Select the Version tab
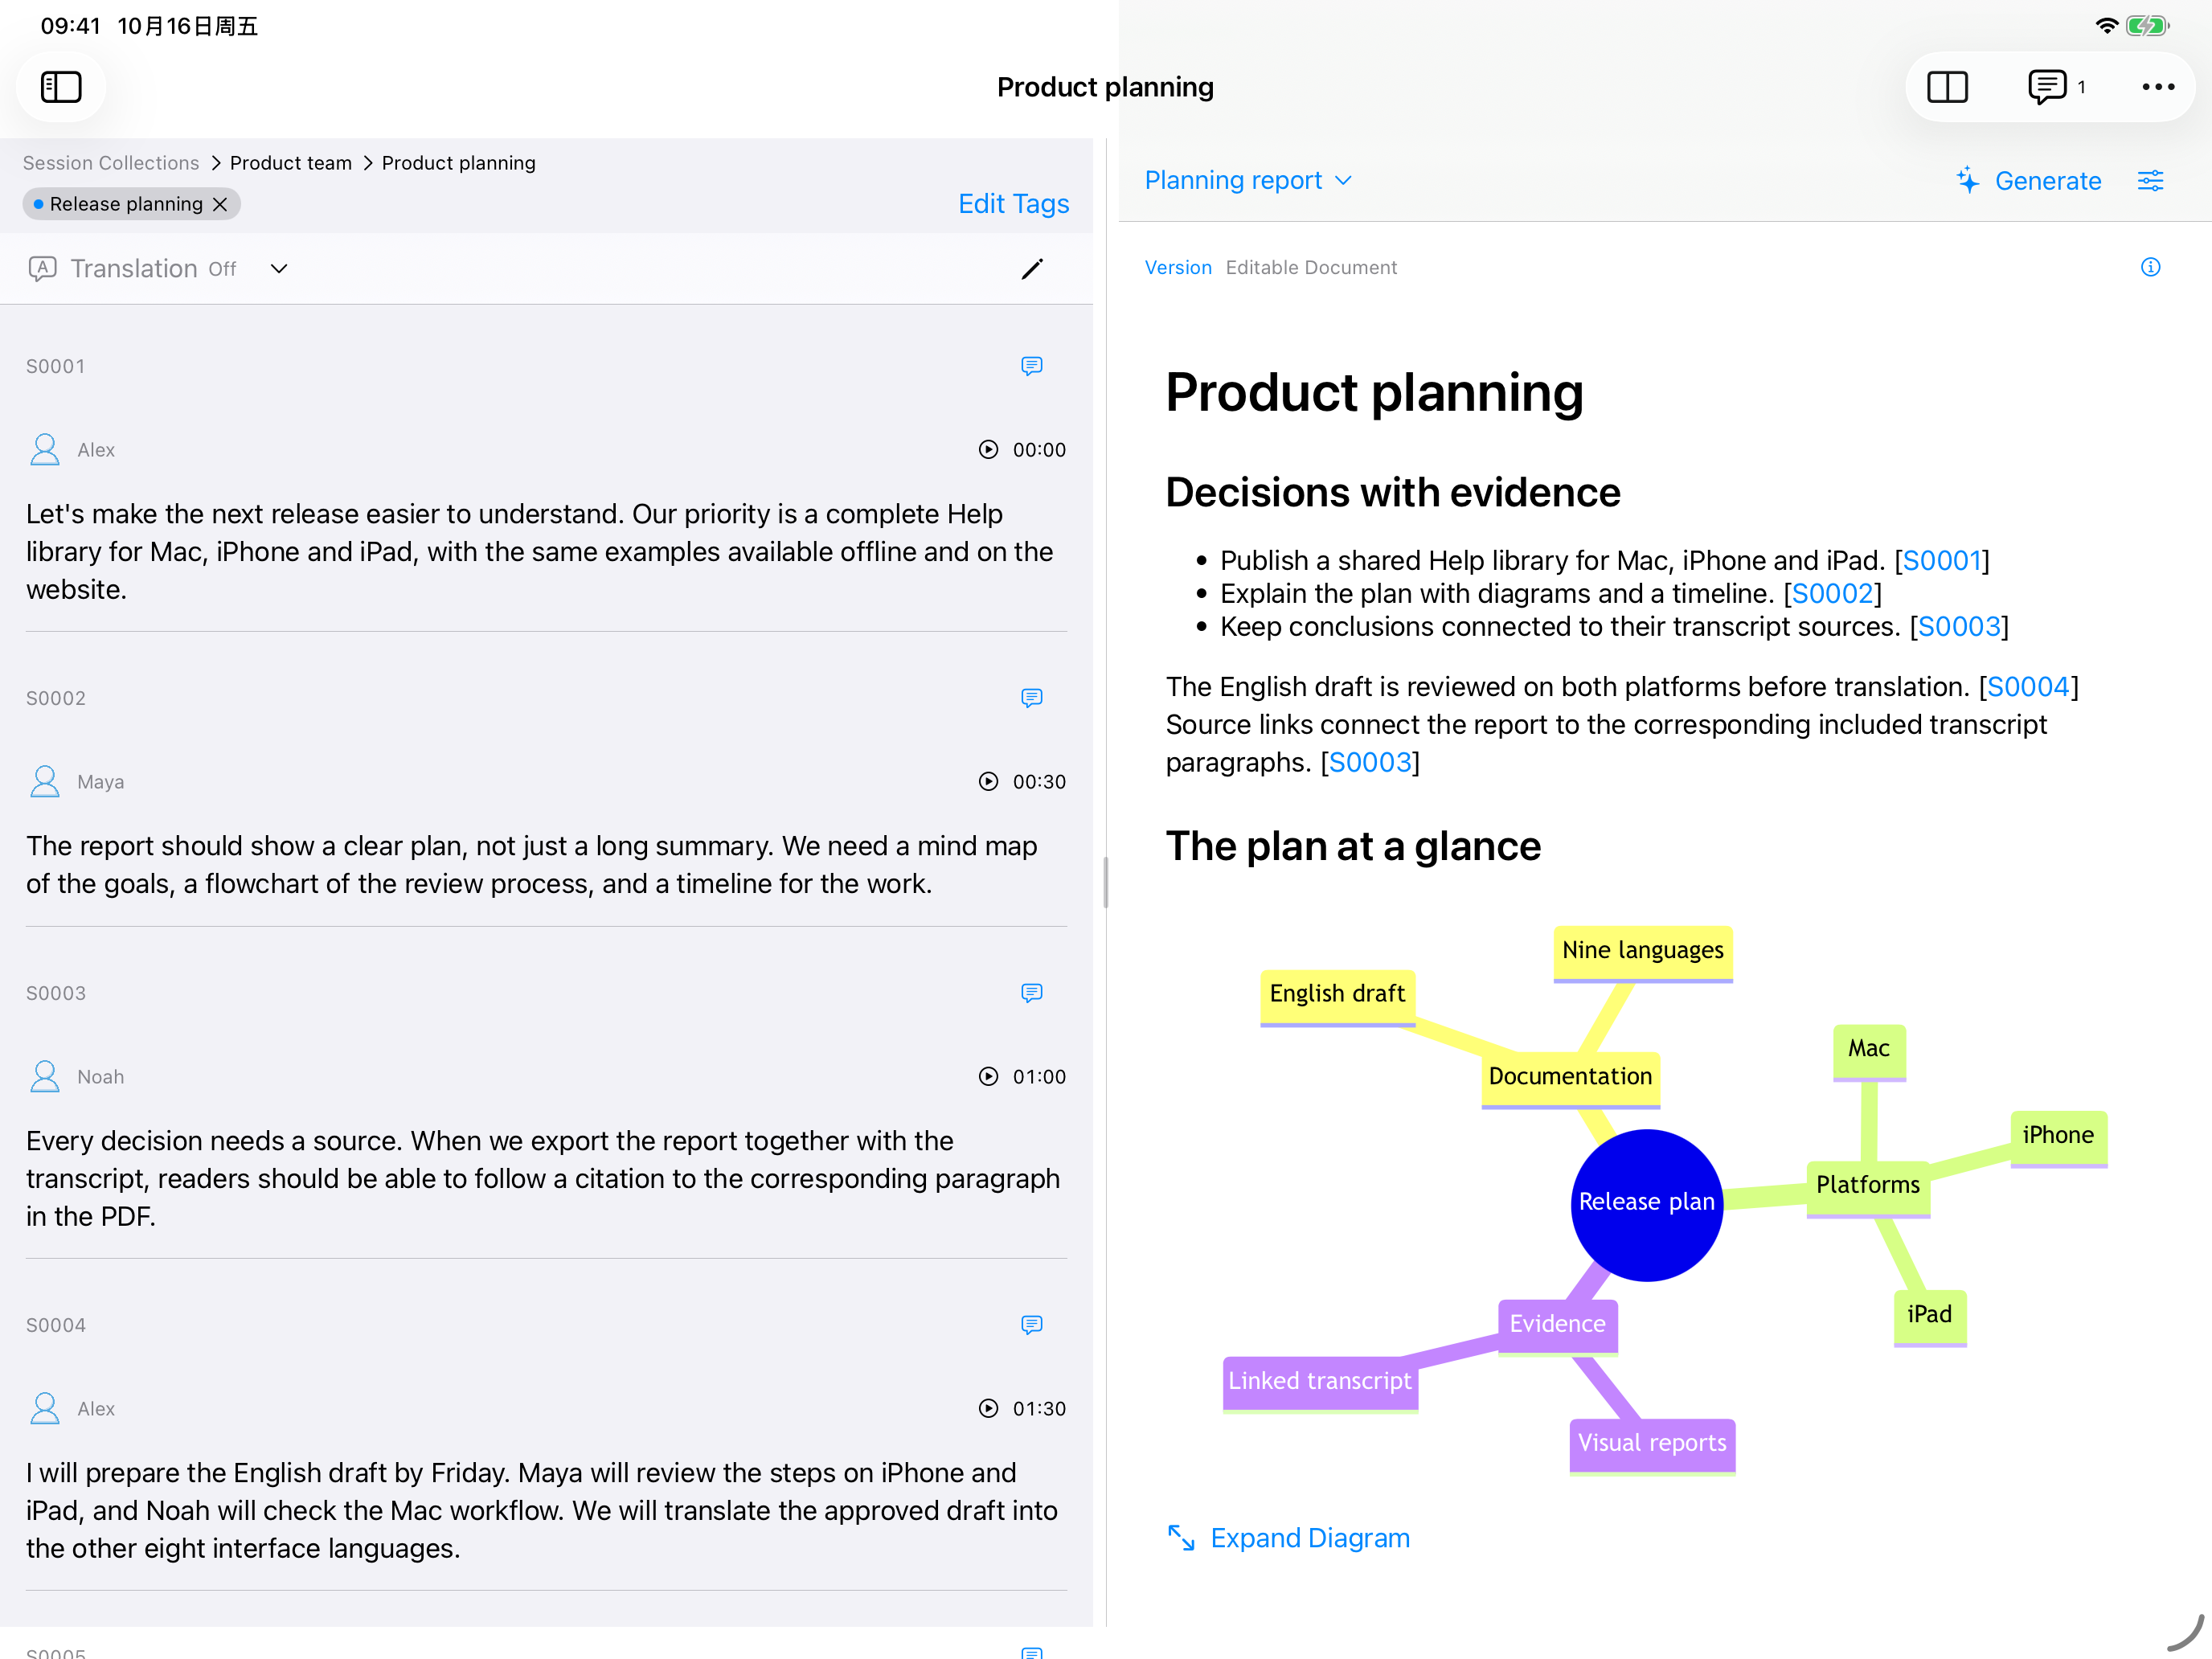 1178,267
